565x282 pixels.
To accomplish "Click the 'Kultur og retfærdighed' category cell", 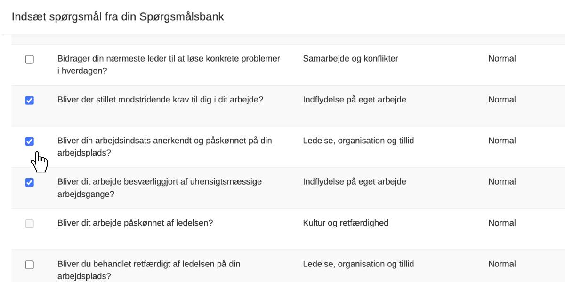I will 346,223.
